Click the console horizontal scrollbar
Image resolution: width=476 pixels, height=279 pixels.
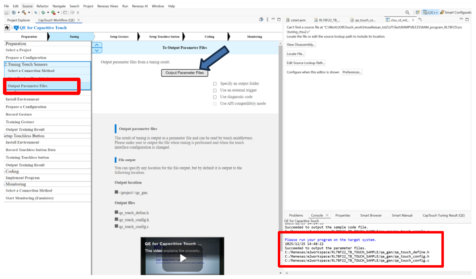coord(378,273)
